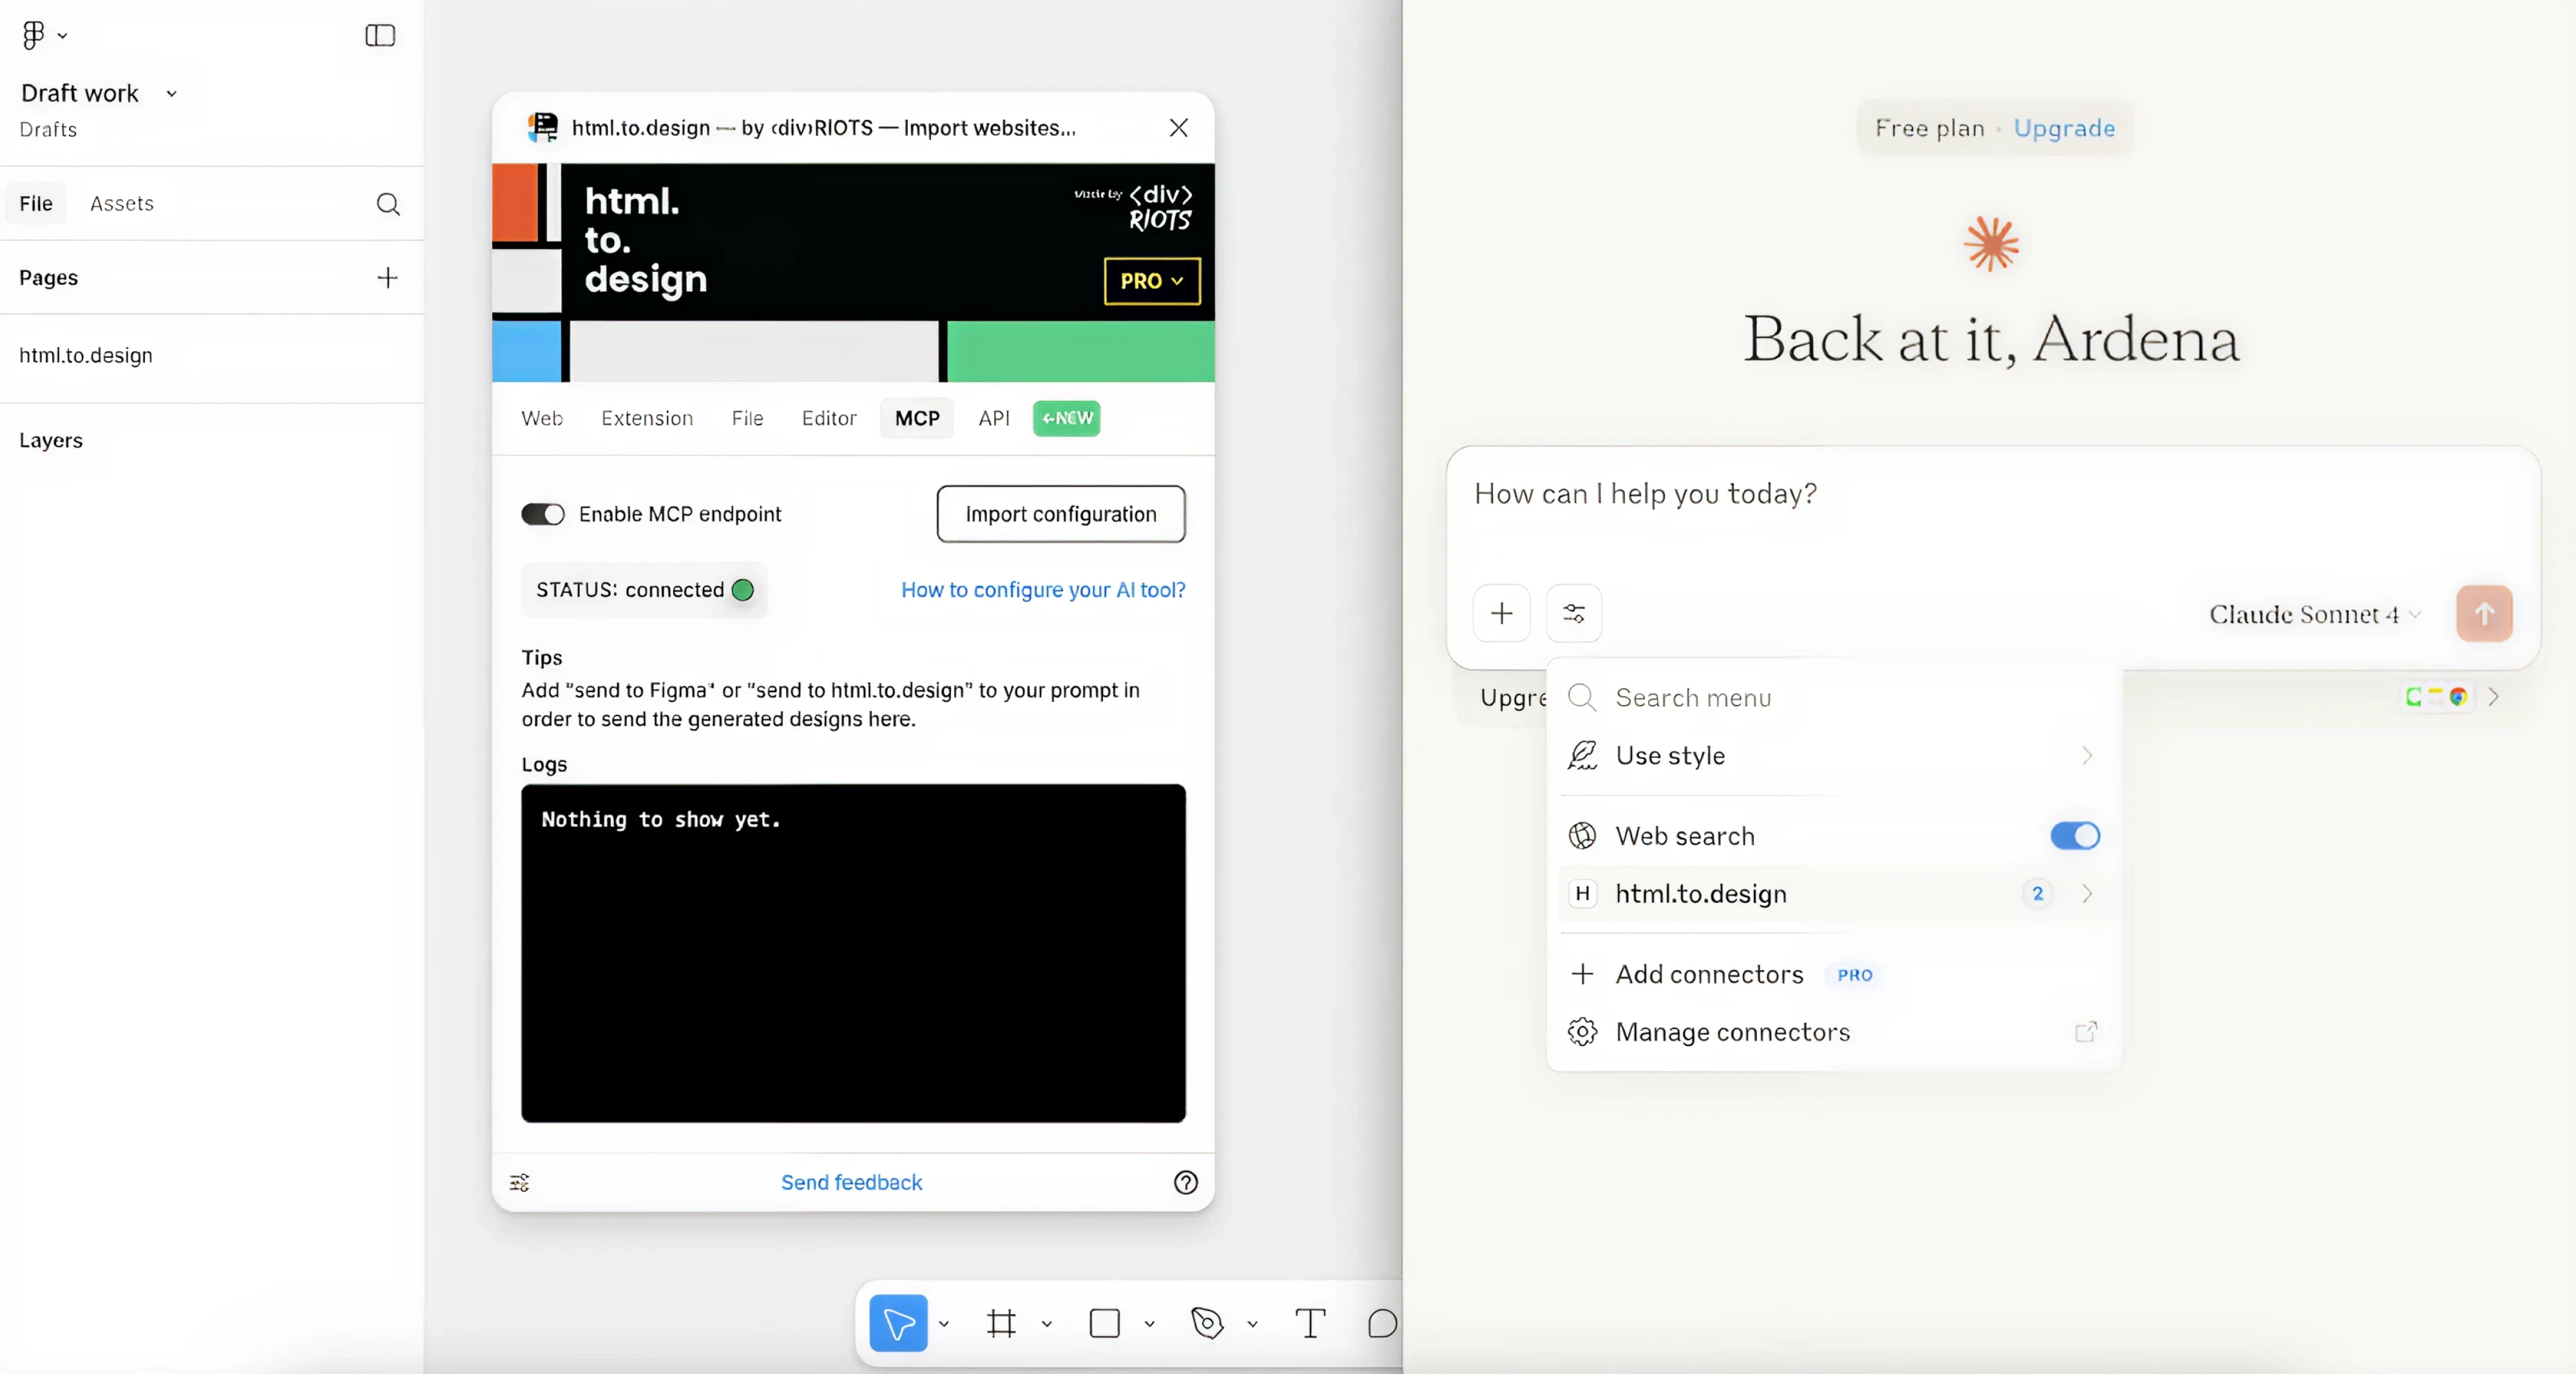Click the Claude starburst logo
The image size is (2576, 1374).
tap(1991, 244)
